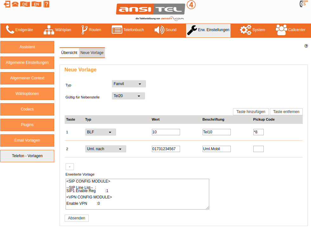The width and height of the screenshot is (311, 227).
Task: Open System via the gears icon
Action: (245, 30)
